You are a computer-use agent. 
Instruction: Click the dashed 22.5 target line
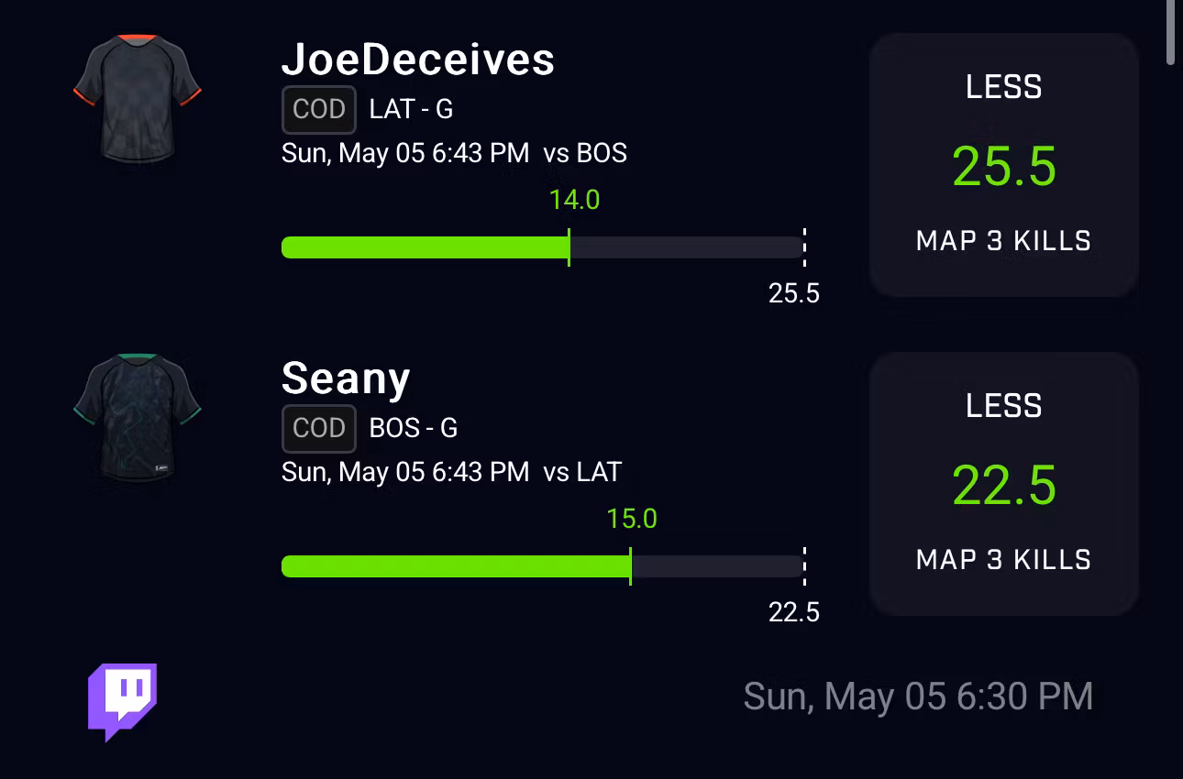(x=804, y=566)
